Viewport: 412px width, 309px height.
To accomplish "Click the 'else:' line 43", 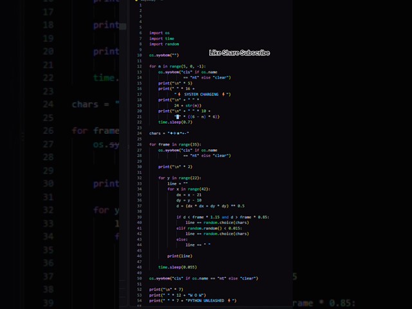I will tap(182, 239).
